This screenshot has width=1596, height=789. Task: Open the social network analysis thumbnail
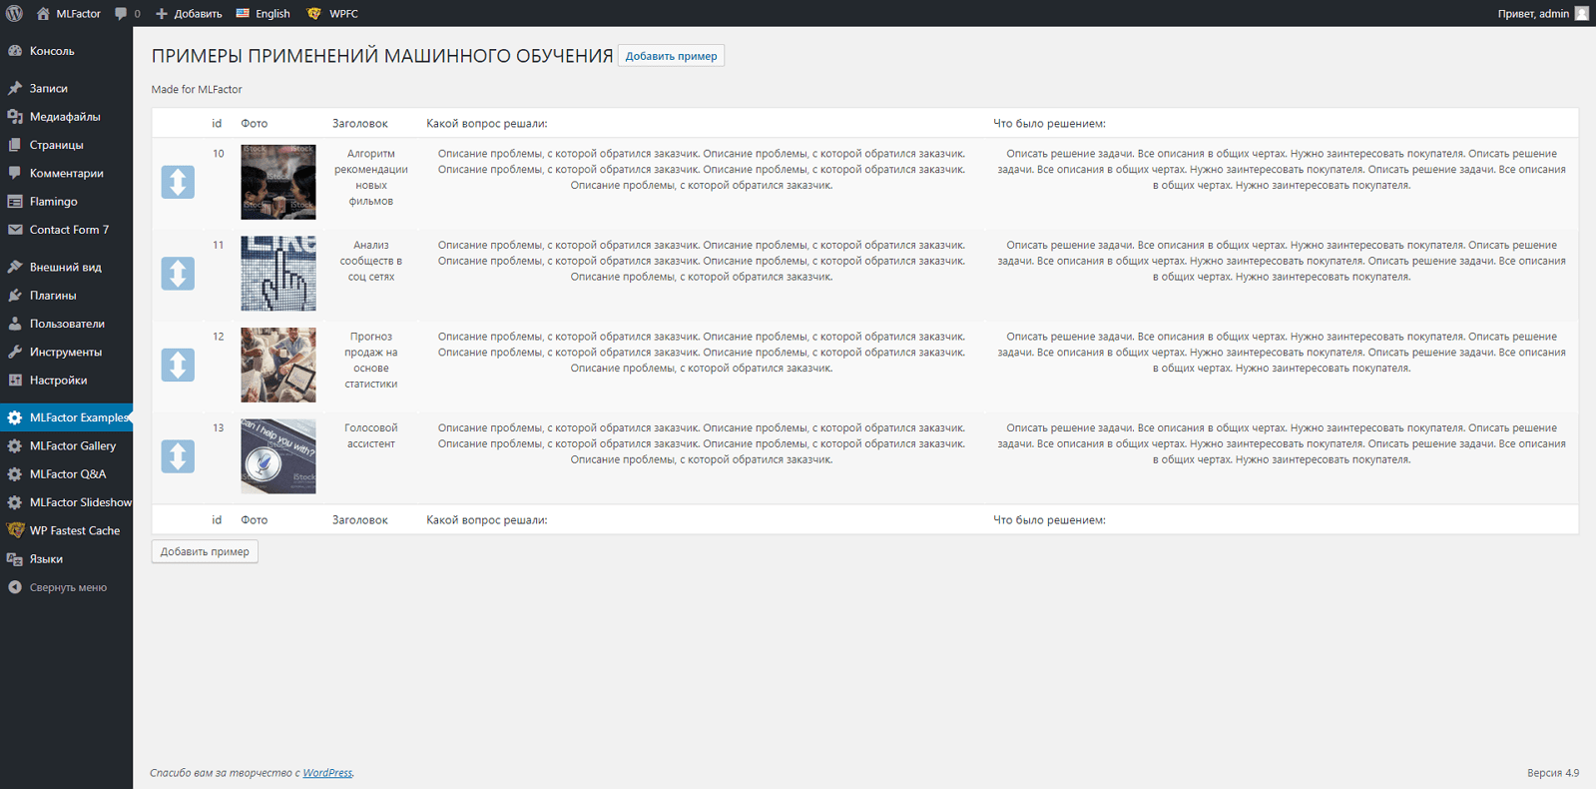tap(278, 274)
